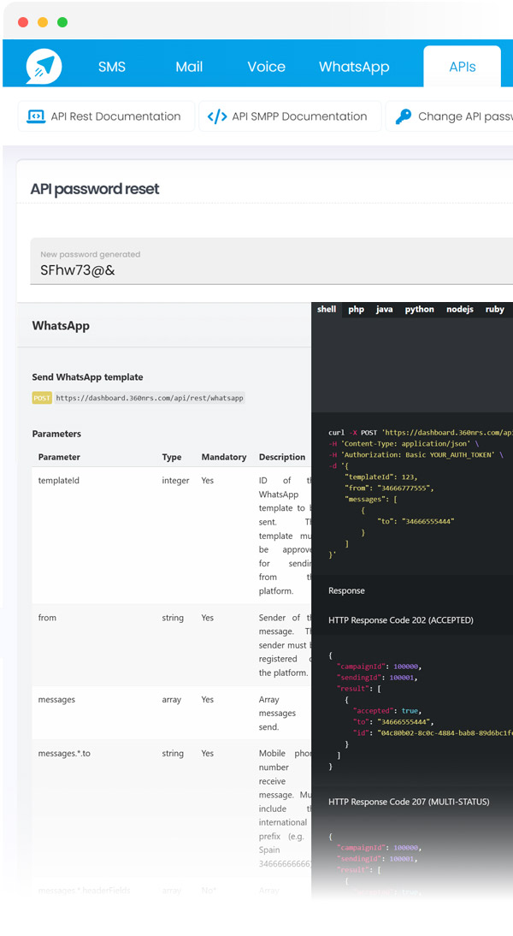Click the 'Parameter' column header
This screenshot has width=513, height=936.
point(59,457)
